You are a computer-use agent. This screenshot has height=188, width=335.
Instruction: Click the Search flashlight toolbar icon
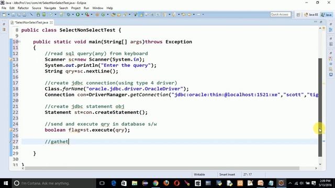coord(125,15)
